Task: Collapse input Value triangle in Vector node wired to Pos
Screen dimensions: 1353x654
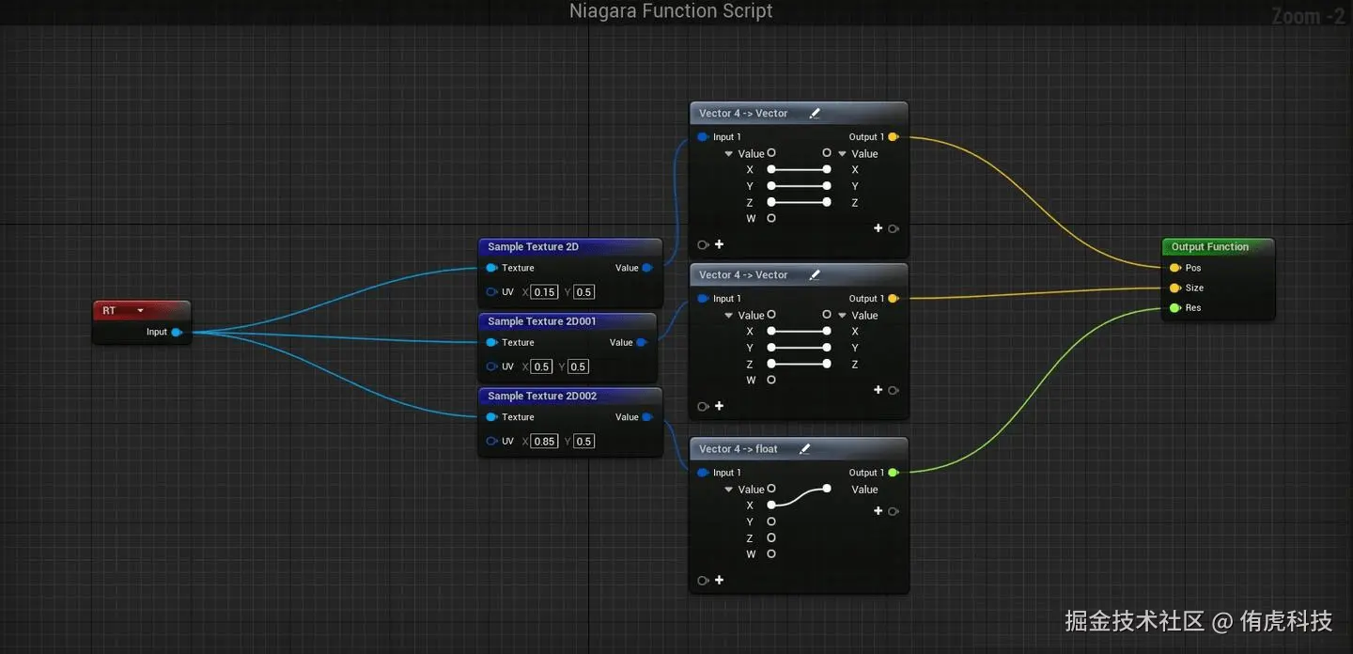Action: click(x=729, y=154)
